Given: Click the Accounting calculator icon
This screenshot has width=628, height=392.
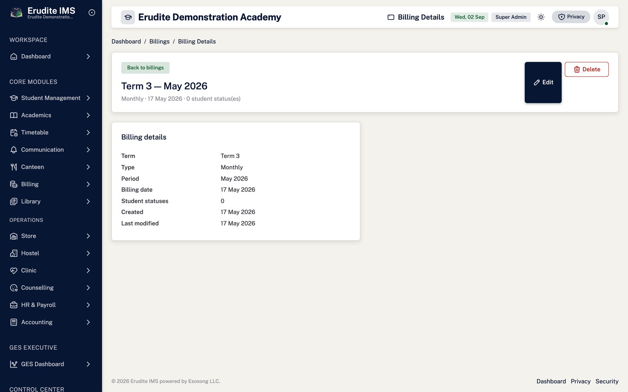Looking at the screenshot, I should tap(14, 322).
